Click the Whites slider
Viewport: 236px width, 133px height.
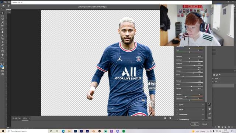pyautogui.click(x=190, y=73)
